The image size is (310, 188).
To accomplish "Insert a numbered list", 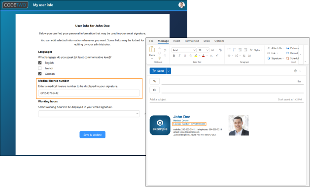I will tap(235, 50).
